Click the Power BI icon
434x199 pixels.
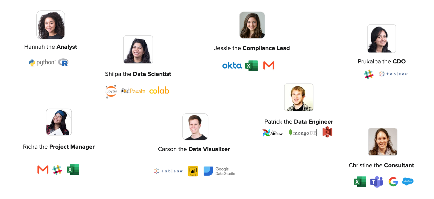pos(193,171)
